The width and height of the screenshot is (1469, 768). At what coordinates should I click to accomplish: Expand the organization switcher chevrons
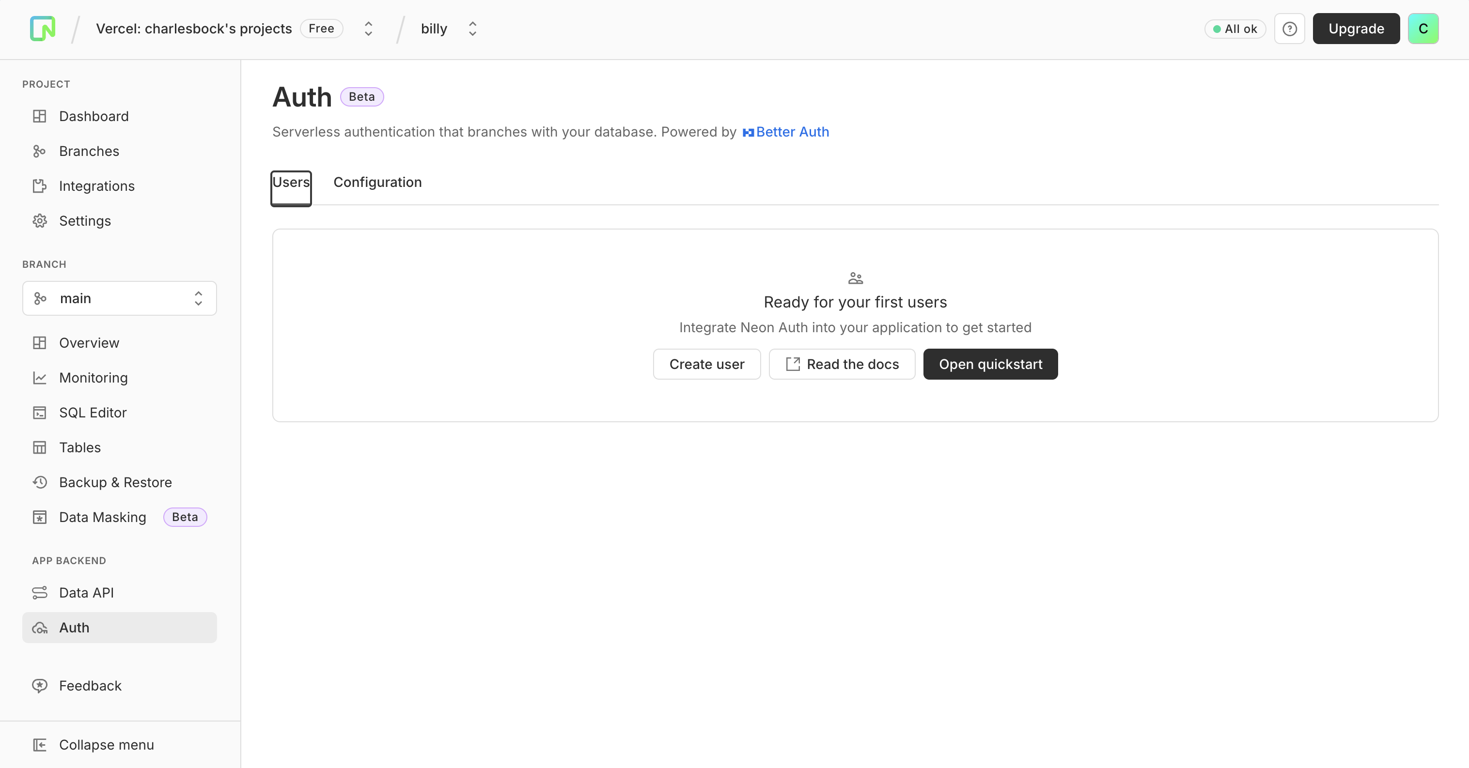(x=368, y=29)
